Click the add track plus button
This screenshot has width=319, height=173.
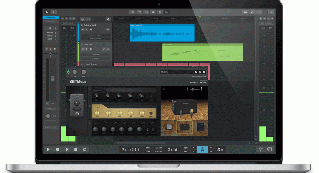(x=108, y=19)
